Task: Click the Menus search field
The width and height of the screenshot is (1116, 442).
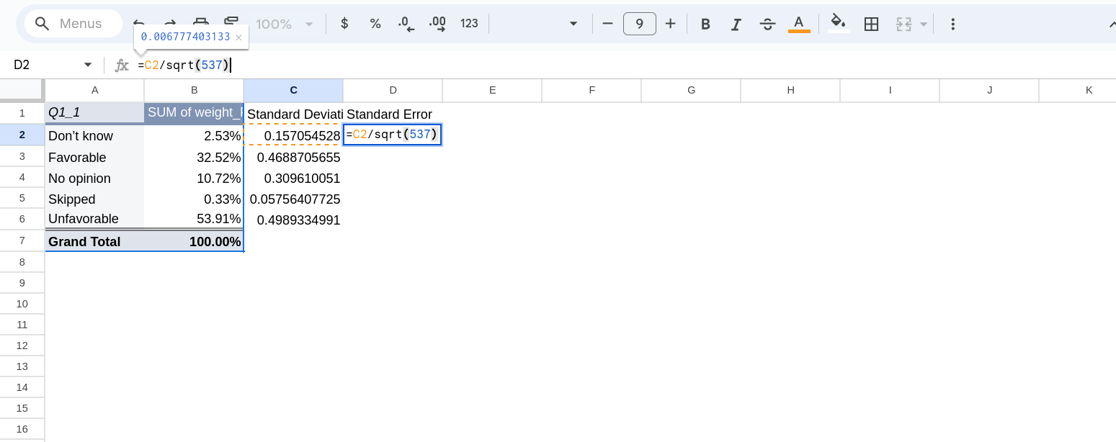Action: pyautogui.click(x=80, y=24)
